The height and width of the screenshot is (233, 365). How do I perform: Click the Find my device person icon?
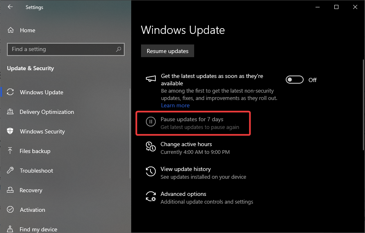[x=10, y=229]
